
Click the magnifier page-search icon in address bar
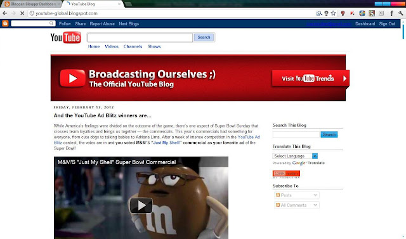click(x=319, y=13)
